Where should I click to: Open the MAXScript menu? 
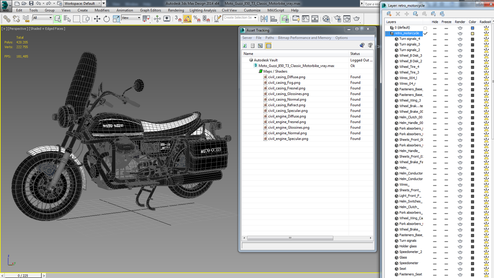point(276,10)
